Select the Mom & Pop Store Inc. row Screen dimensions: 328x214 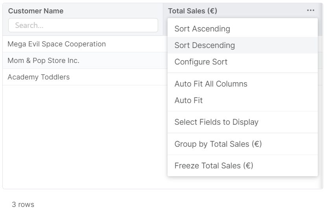(43, 61)
